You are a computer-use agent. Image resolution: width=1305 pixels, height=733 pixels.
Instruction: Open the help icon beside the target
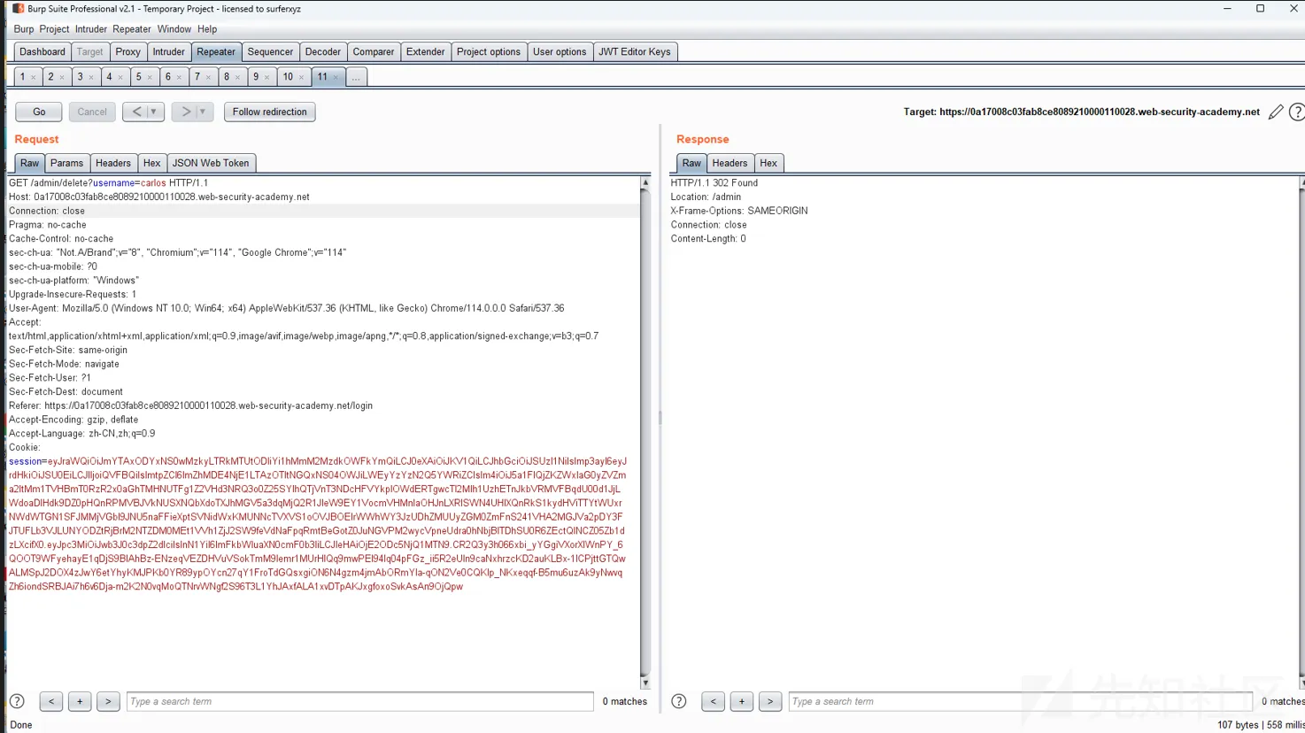(1296, 112)
